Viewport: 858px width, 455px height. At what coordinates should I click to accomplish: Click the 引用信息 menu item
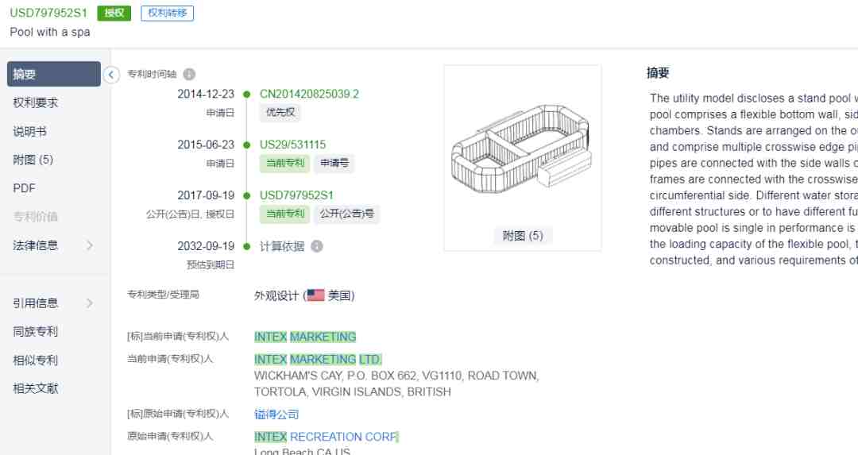pos(36,303)
